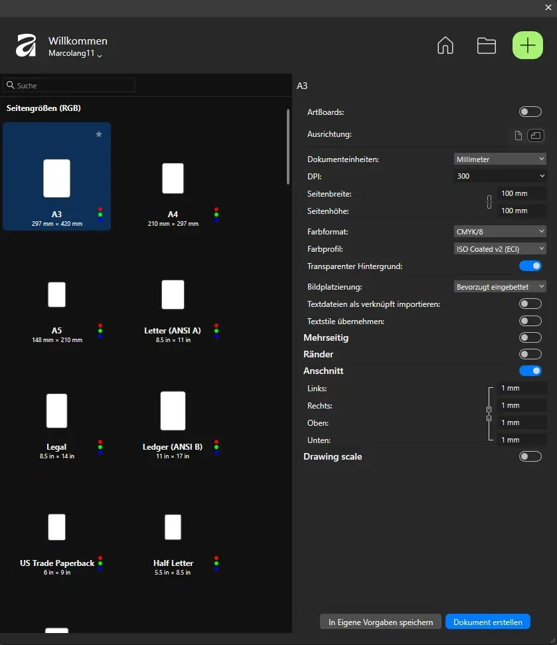Click the Anschnitt Links field

point(522,388)
